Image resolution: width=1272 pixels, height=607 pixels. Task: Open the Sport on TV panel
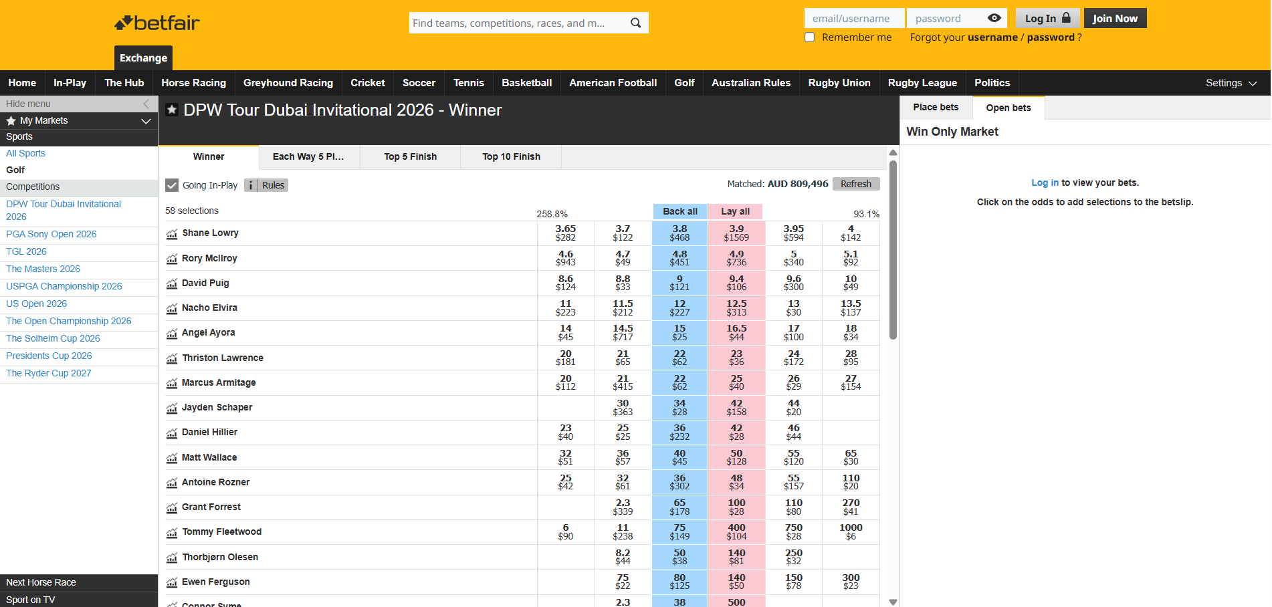point(79,600)
